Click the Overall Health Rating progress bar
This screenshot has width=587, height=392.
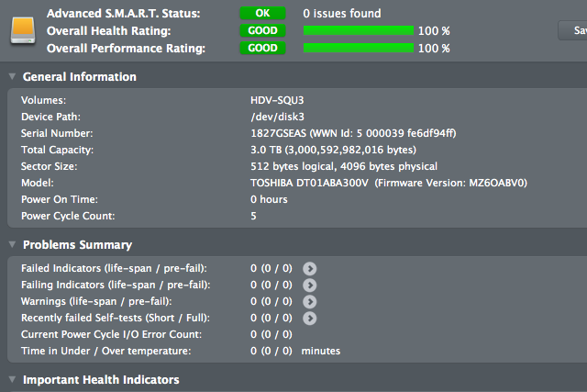point(359,30)
